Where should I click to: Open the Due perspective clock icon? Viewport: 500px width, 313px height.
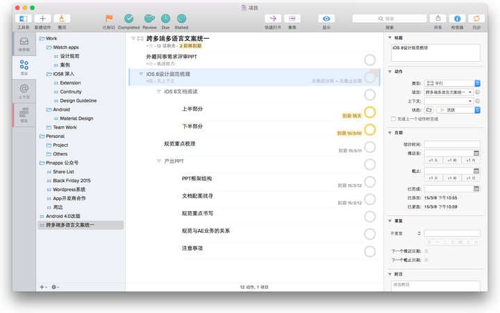[166, 19]
